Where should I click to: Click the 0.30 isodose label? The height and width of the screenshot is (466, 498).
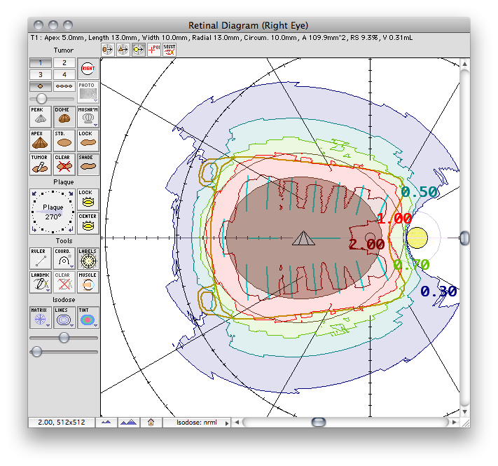pyautogui.click(x=438, y=292)
